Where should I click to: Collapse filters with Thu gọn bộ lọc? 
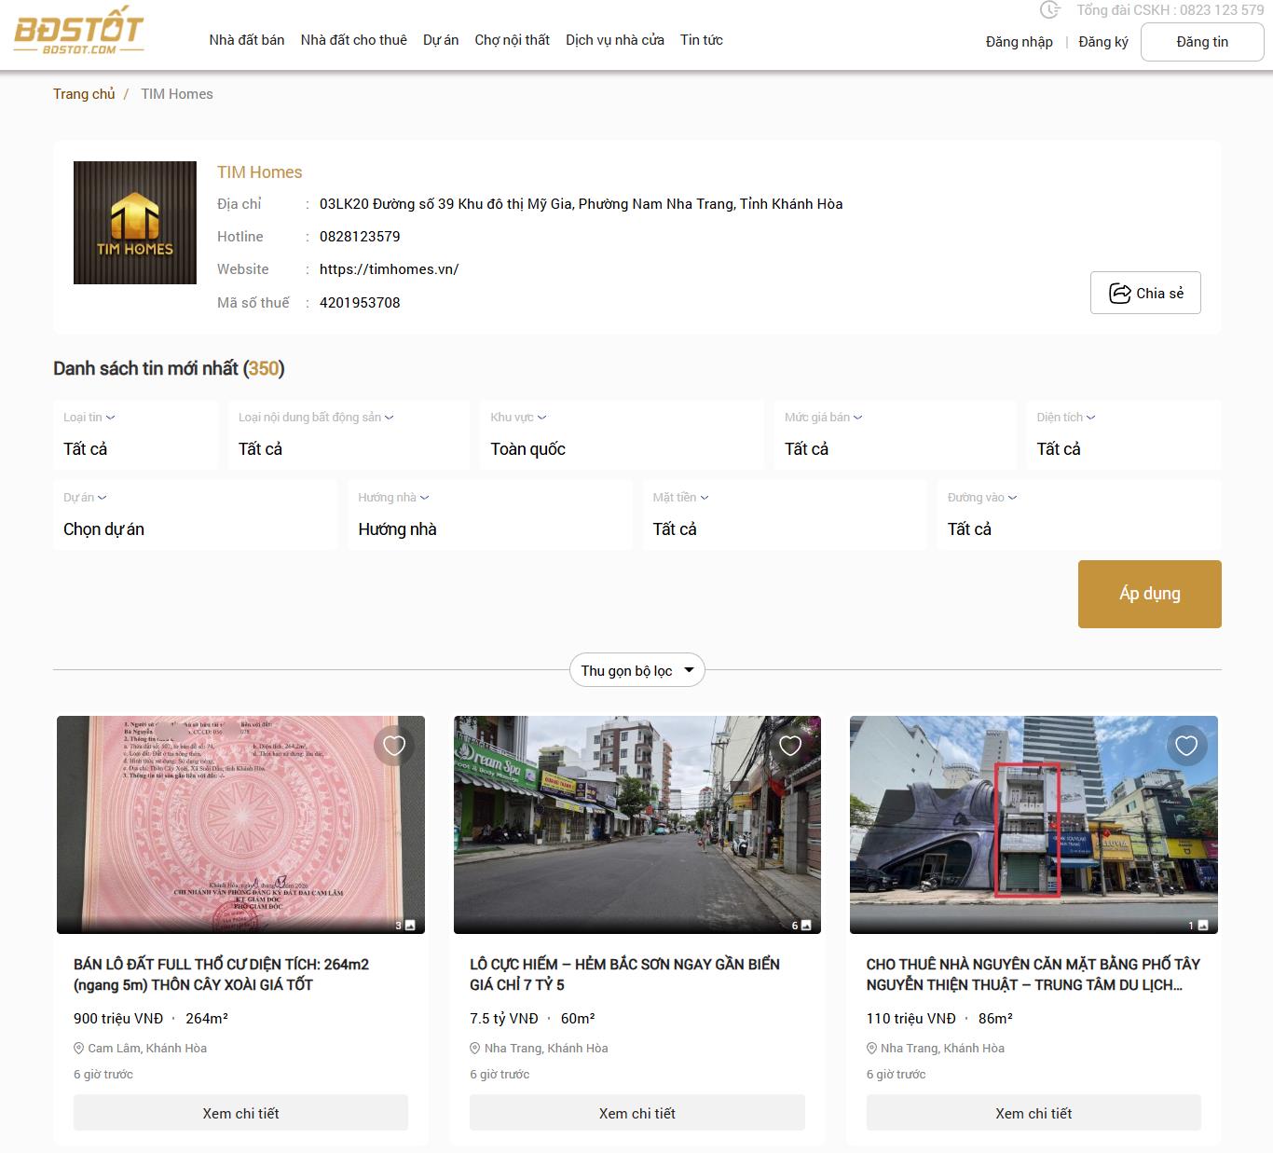click(636, 670)
